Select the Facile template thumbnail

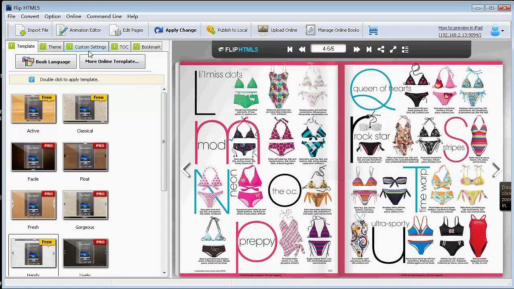[x=33, y=157]
